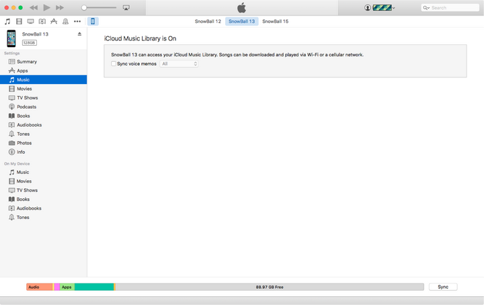Screen dimensions: 484x305
Task: Open the Music library icon in toolbar
Action: click(7, 21)
